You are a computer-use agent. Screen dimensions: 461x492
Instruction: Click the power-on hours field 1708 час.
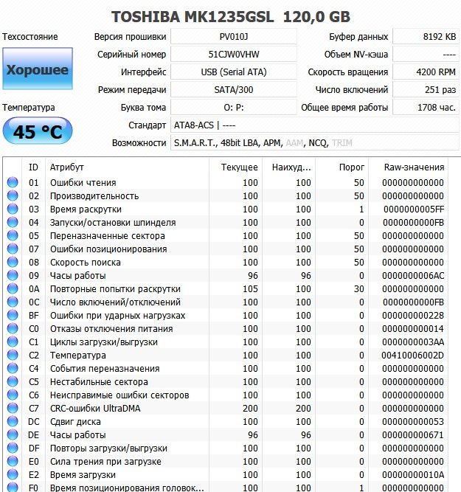point(426,108)
